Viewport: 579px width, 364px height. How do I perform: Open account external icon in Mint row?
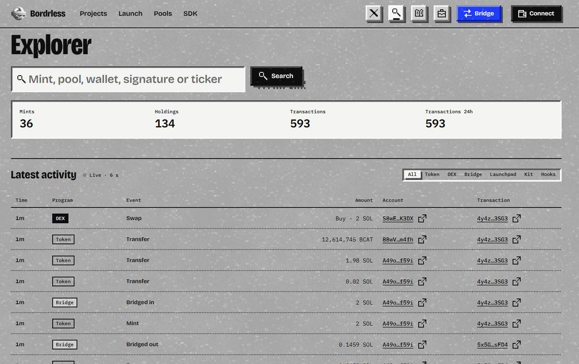tap(422, 324)
